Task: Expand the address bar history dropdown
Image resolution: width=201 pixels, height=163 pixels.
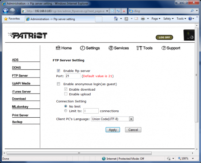Action: tap(107, 11)
